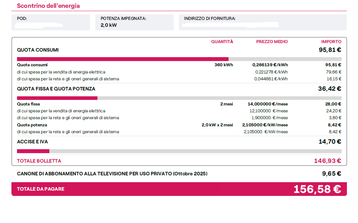Click the 'POTENZA IMPEGNATA:' label

[x=123, y=19]
